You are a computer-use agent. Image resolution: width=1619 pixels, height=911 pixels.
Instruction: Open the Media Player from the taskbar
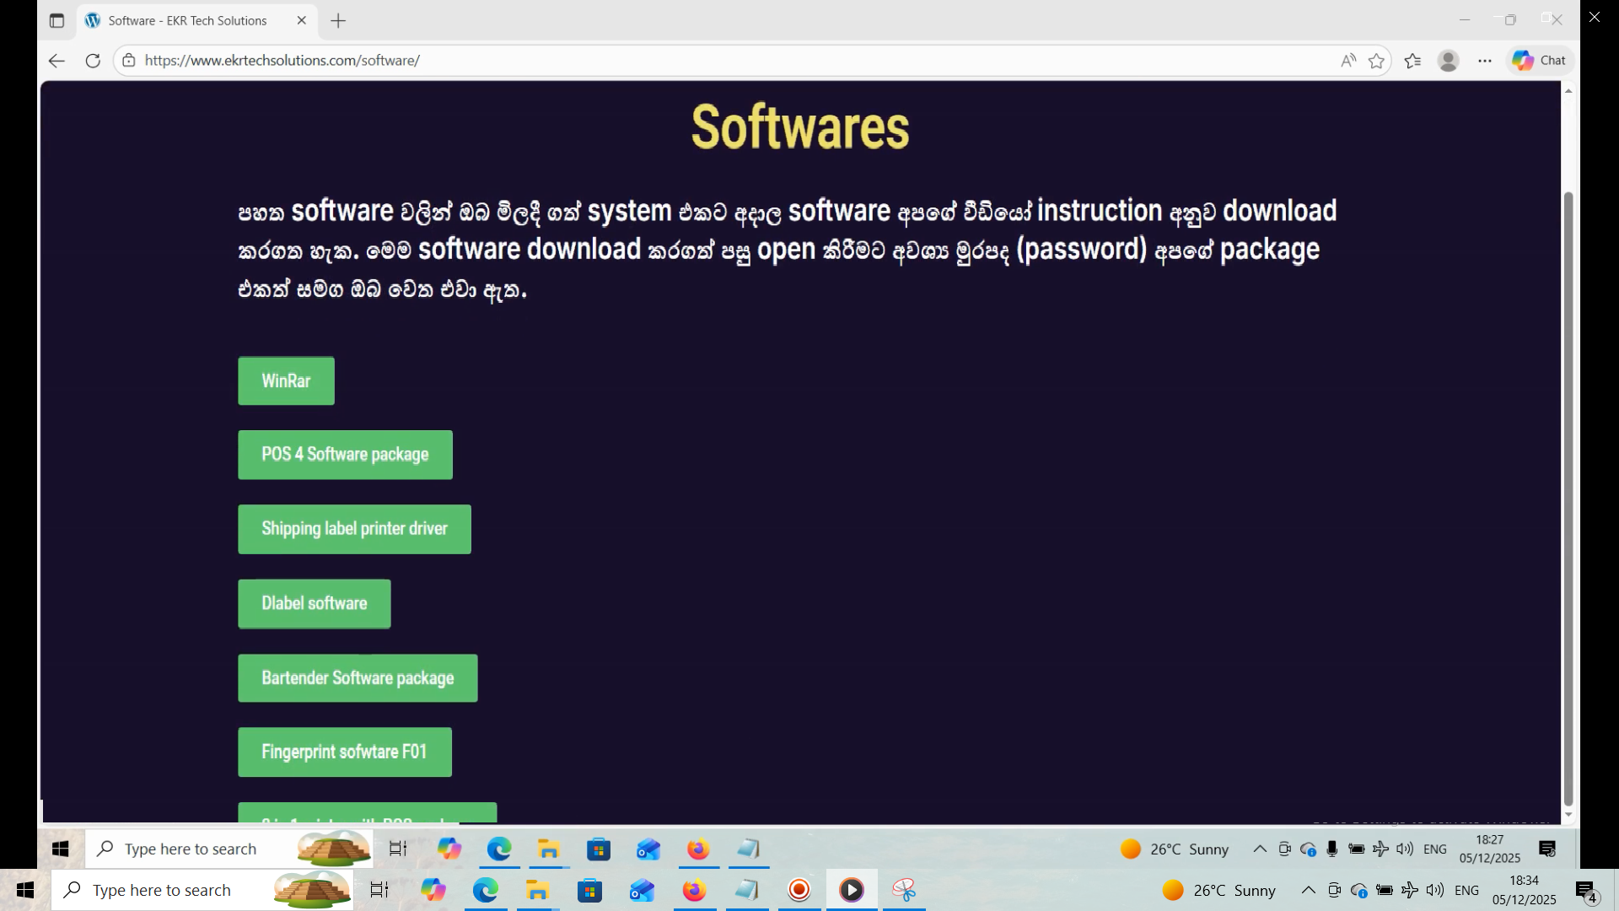853,890
